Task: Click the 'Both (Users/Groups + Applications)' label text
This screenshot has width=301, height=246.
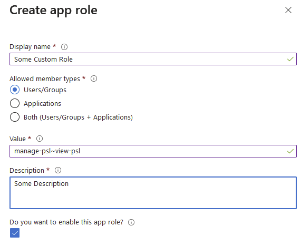Action: (78, 117)
